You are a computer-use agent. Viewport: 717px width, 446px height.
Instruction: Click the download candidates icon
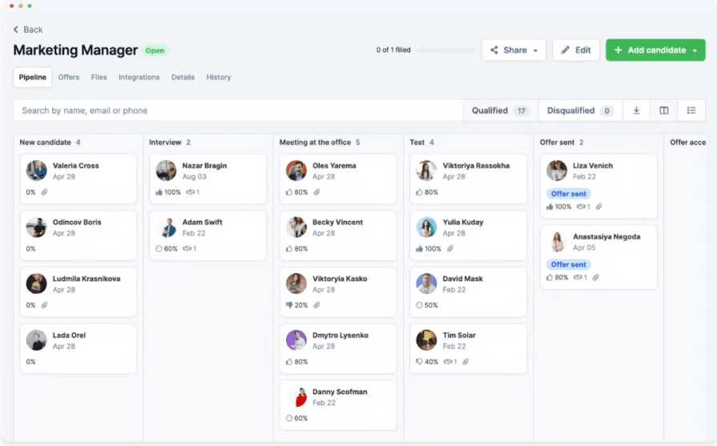pyautogui.click(x=636, y=110)
